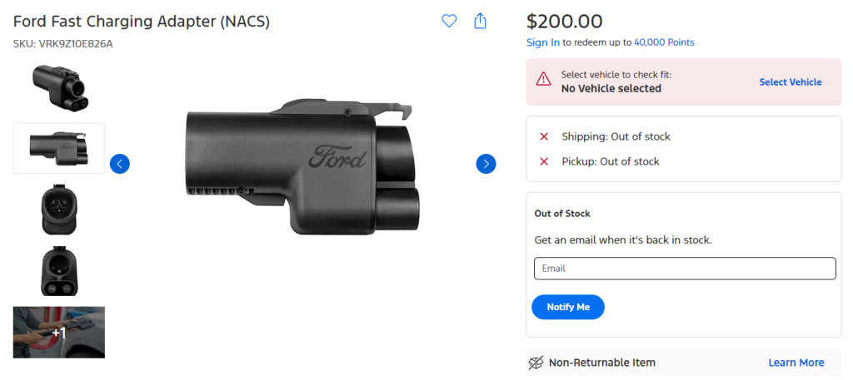This screenshot has width=853, height=380.
Task: Open the +1 more images thumbnail
Action: pyautogui.click(x=59, y=332)
